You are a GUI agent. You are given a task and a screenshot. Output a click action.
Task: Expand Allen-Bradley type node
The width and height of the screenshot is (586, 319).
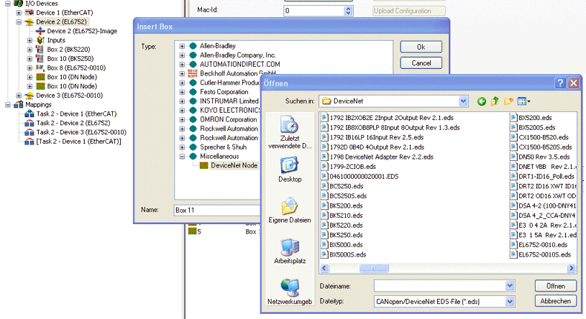tap(182, 46)
